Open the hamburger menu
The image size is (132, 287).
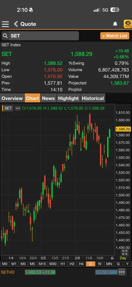[x=5, y=24]
